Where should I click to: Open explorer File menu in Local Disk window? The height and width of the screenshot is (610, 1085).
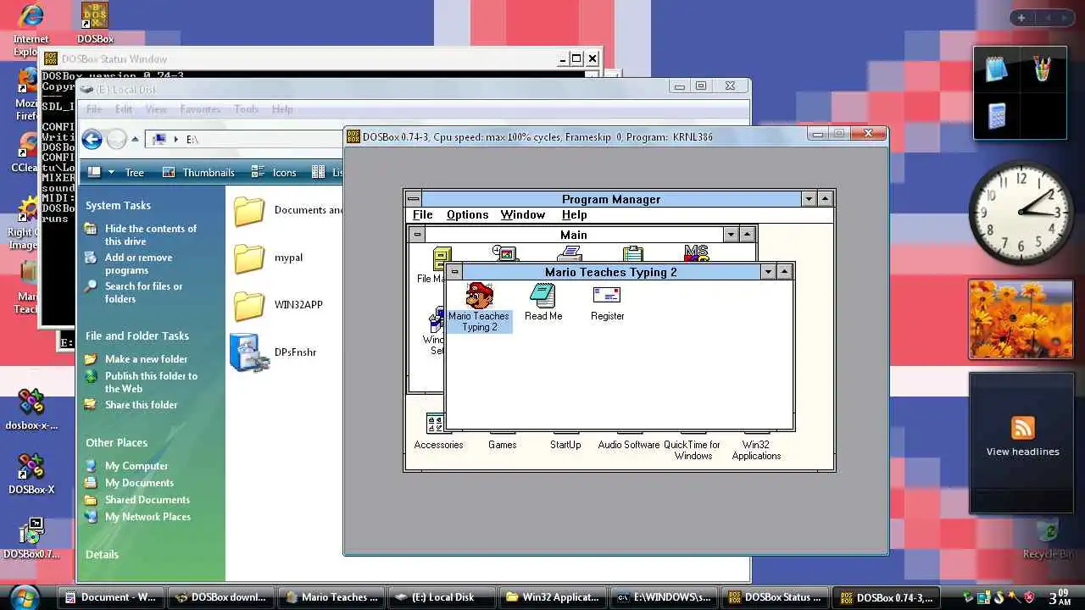[x=94, y=109]
